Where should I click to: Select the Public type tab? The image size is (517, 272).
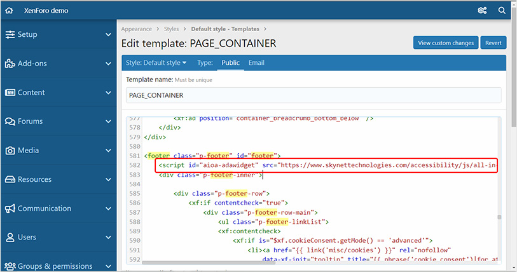(230, 63)
